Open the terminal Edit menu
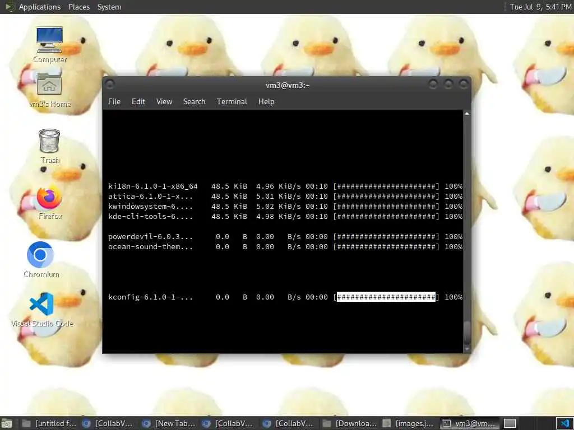Image resolution: width=574 pixels, height=430 pixels. tap(138, 102)
